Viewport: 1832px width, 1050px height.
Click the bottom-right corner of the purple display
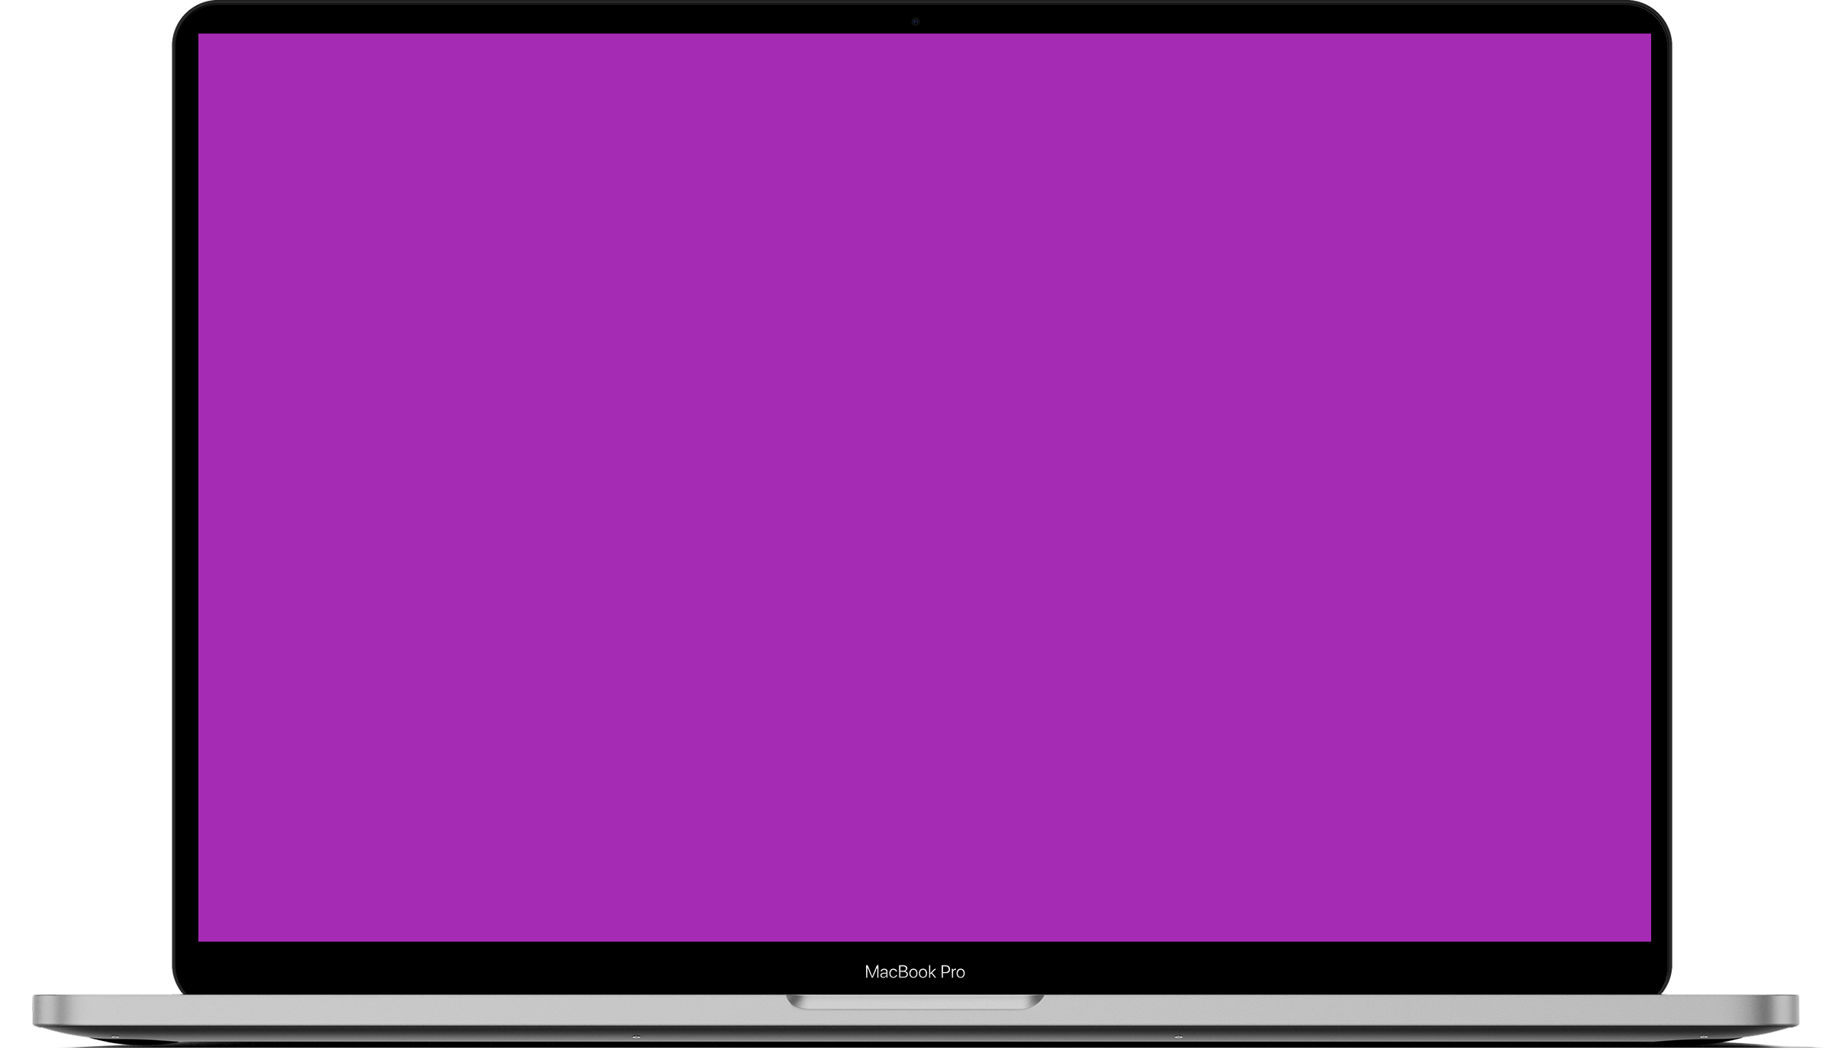coord(1650,939)
